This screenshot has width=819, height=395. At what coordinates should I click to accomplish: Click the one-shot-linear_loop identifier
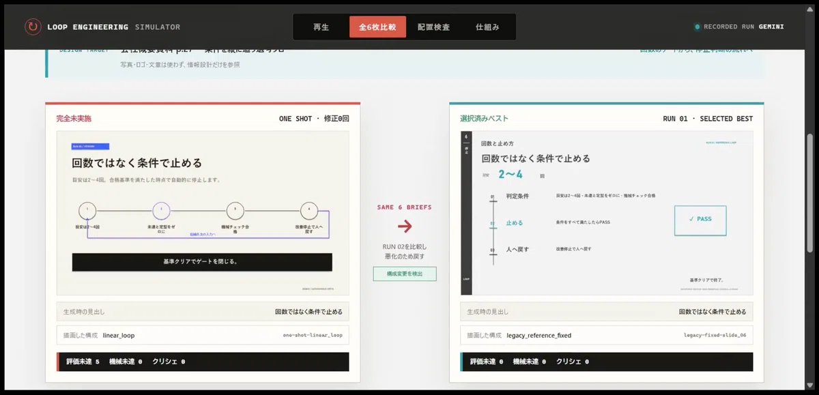point(313,336)
